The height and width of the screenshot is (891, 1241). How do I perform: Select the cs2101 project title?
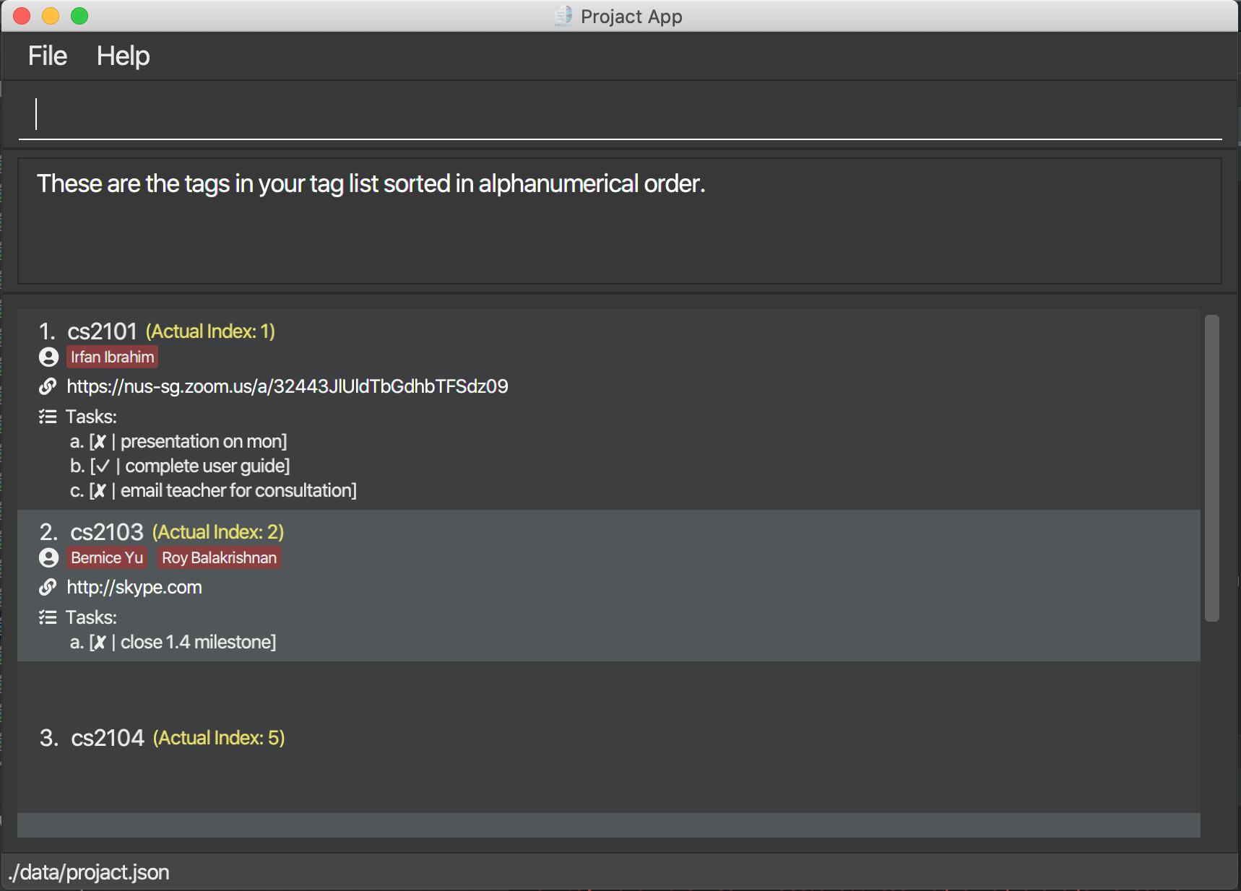click(102, 331)
